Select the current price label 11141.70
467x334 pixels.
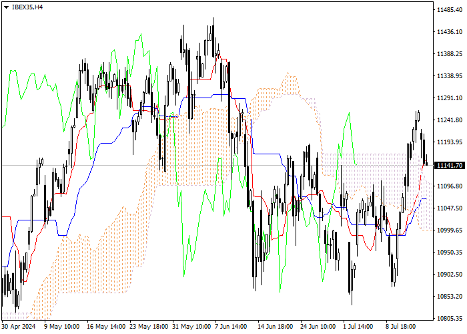click(450, 165)
